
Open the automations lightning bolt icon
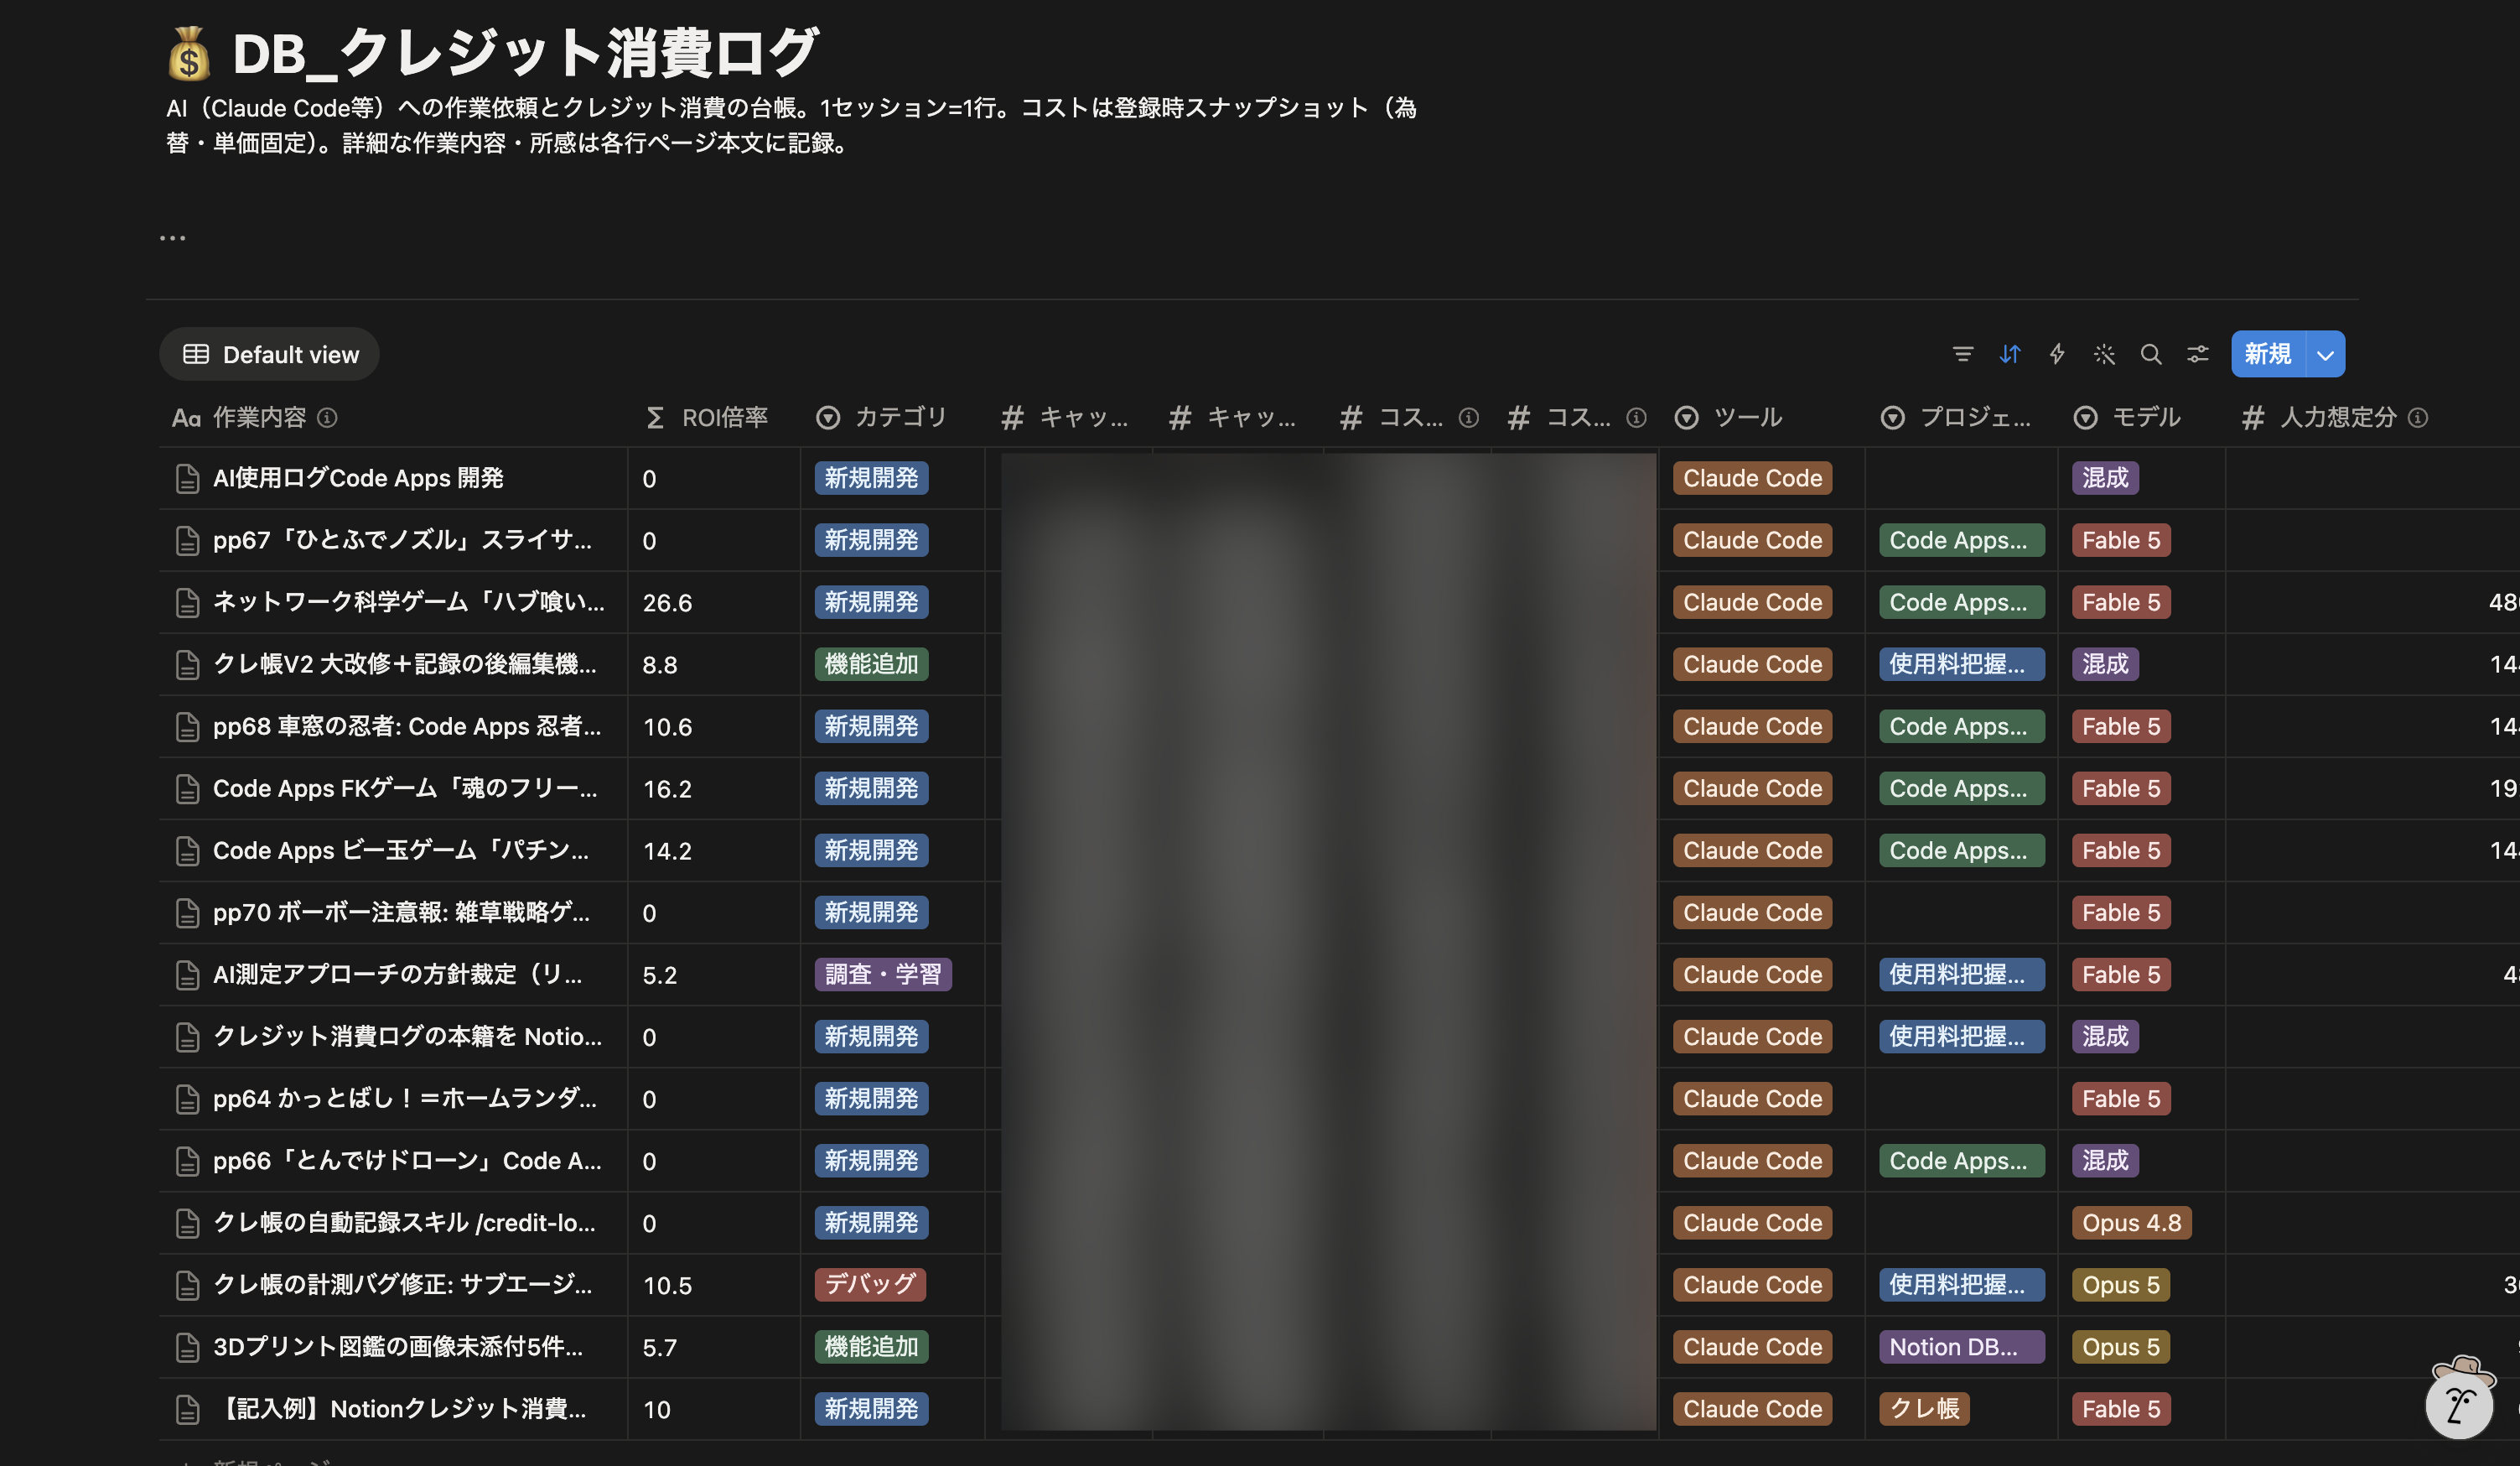coord(2057,354)
